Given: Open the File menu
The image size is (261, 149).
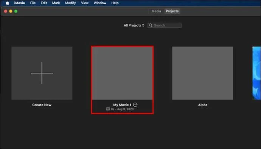Looking at the screenshot, I should coord(33,3).
